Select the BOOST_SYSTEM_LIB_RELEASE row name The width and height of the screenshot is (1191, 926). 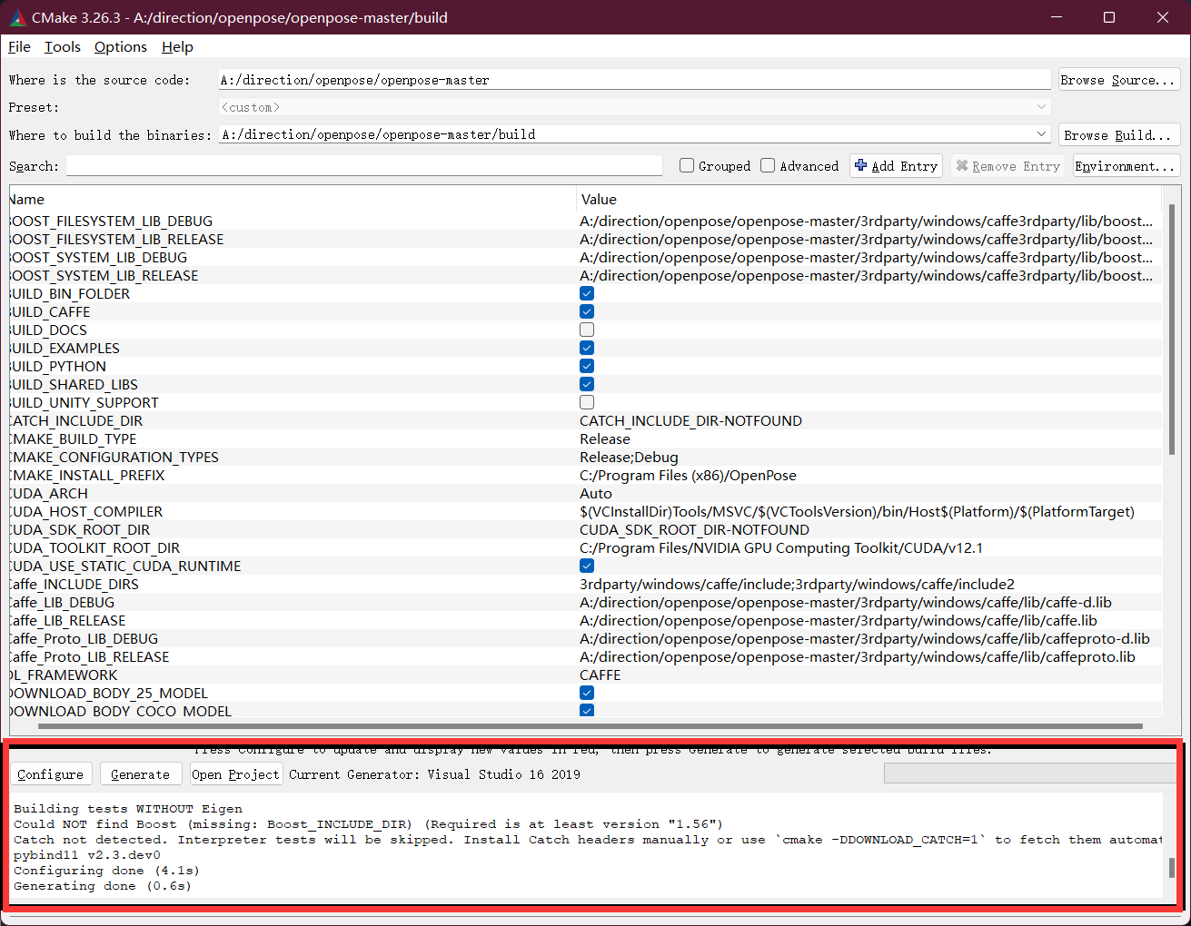(104, 275)
